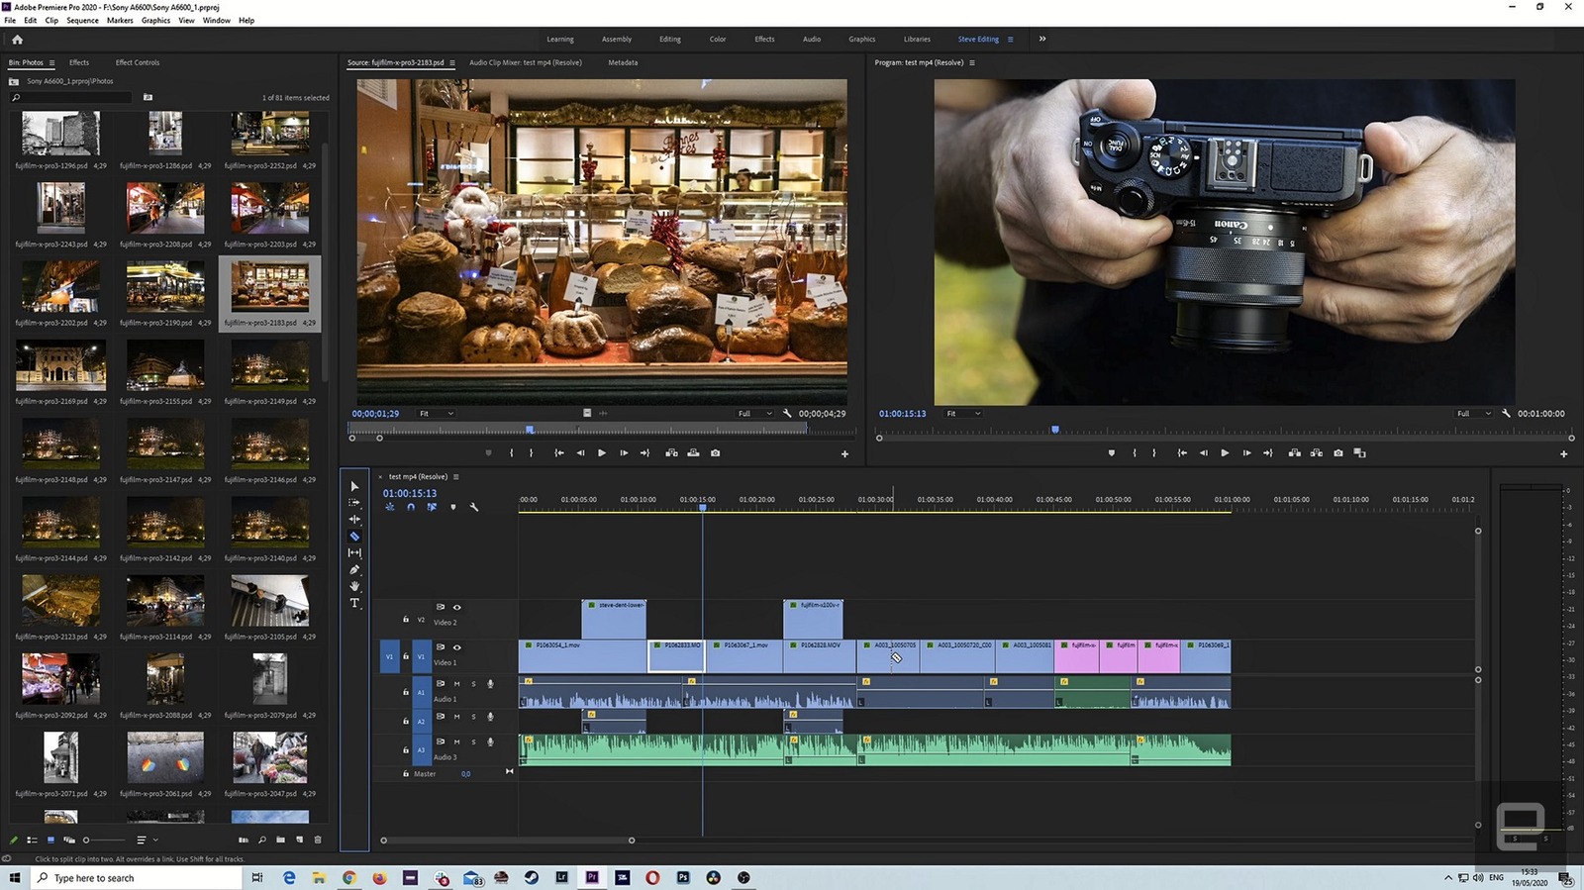The image size is (1584, 890).
Task: Open timeline display settings wrench
Action: pyautogui.click(x=474, y=507)
